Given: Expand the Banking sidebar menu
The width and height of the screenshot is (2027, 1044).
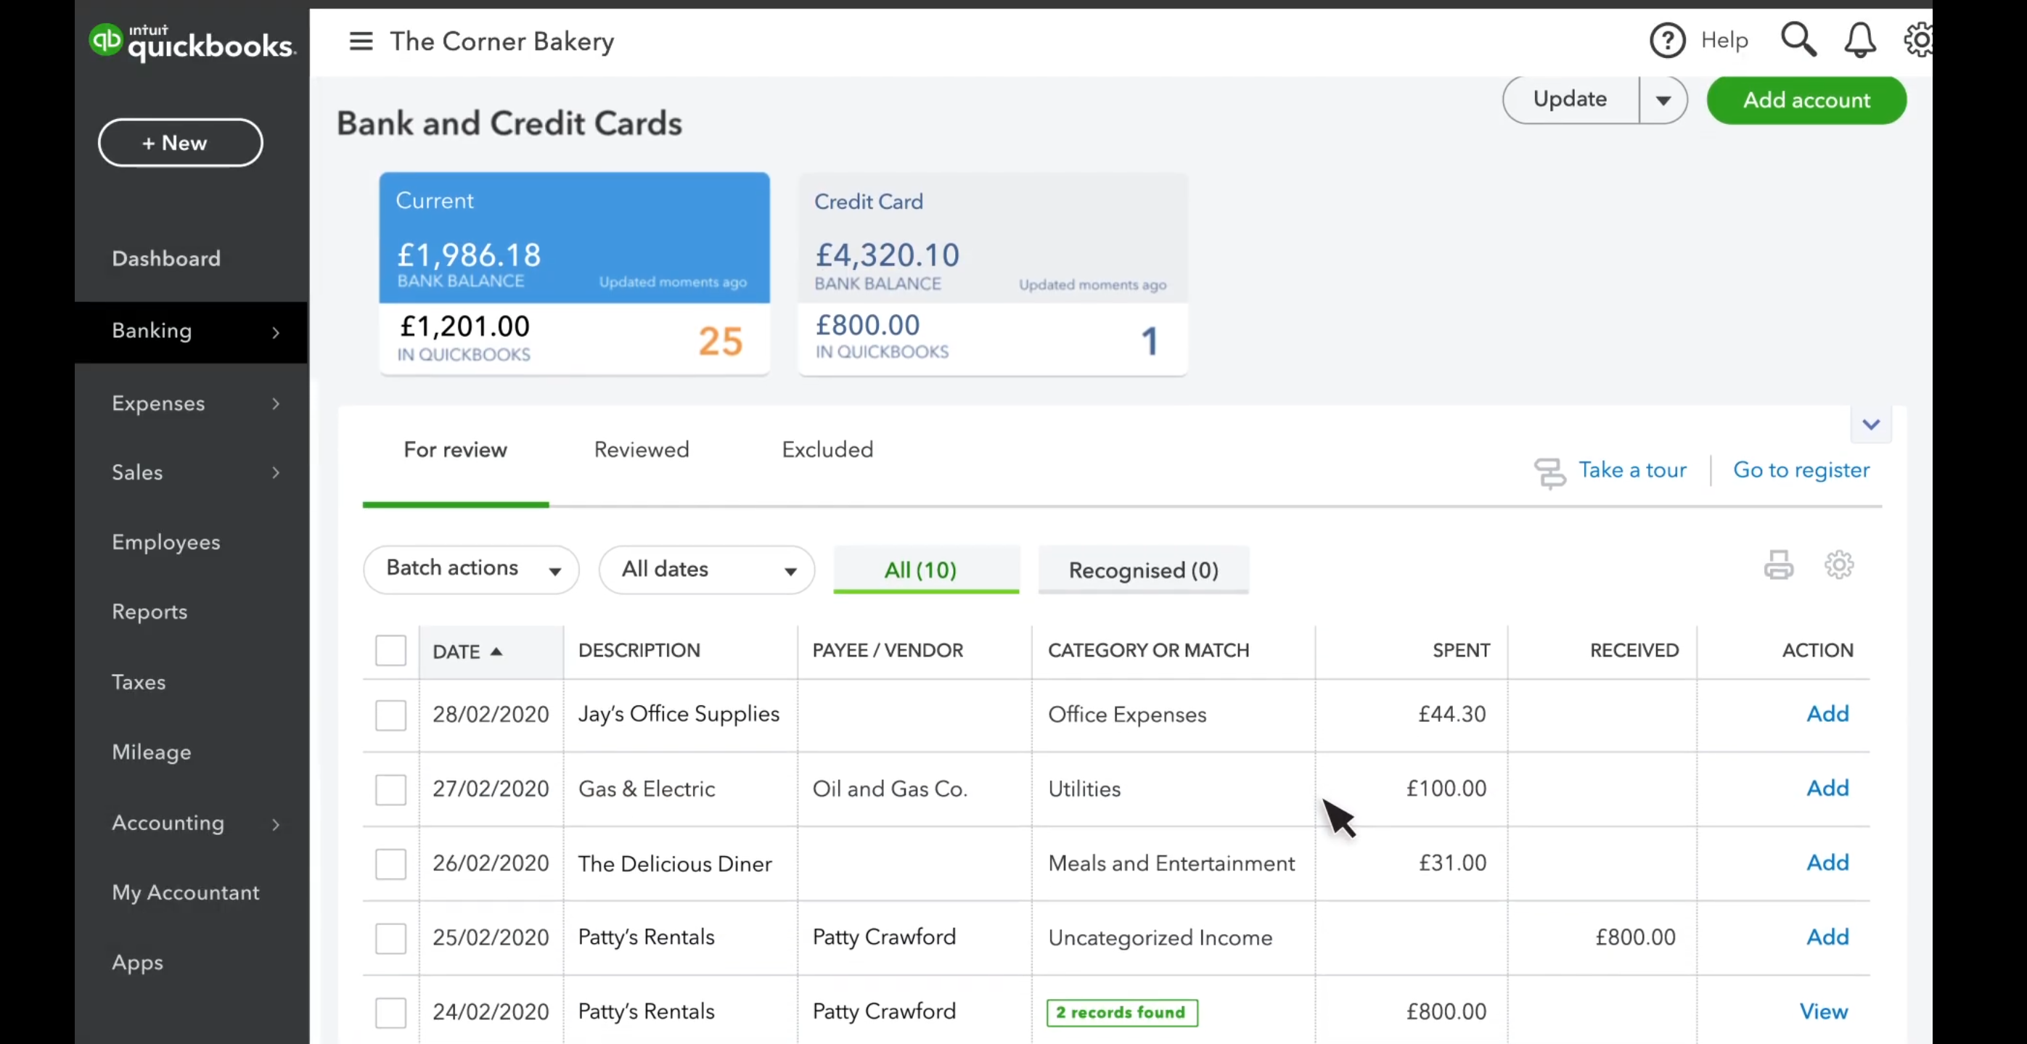Looking at the screenshot, I should click(275, 332).
